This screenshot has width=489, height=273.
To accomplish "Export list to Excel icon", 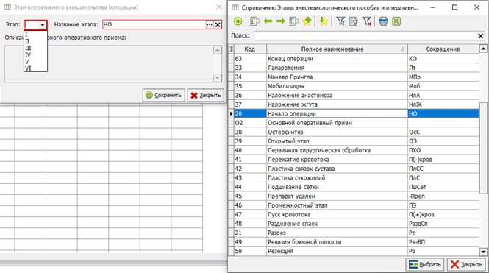I will pyautogui.click(x=396, y=21).
